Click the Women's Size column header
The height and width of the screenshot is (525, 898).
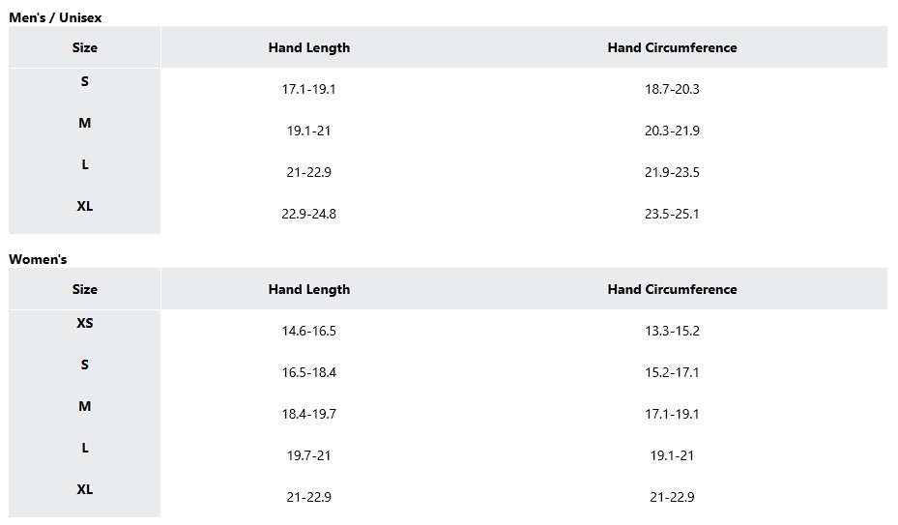click(85, 289)
